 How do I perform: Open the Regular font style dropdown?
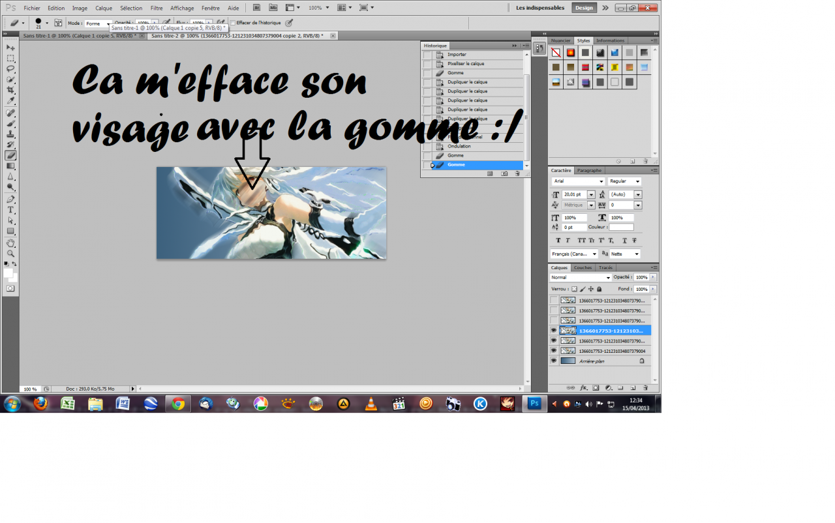point(624,181)
